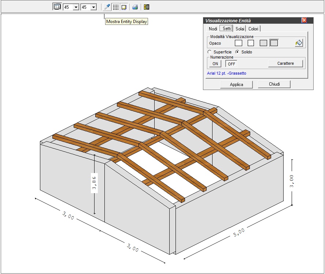Select the Solido radio button
325x274 pixels.
coord(237,52)
